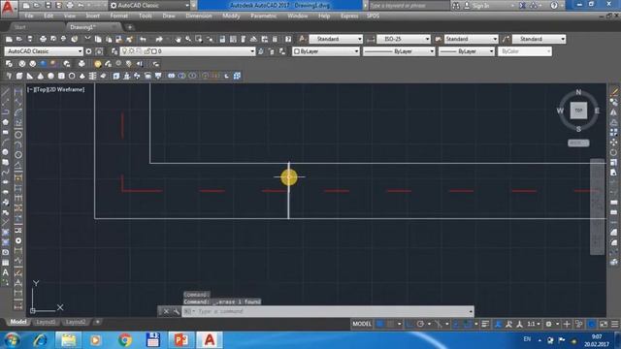Screen dimensions: 621x349
Task: Select the Zoom Realtime magnifier tool
Action: pyautogui.click(x=188, y=39)
